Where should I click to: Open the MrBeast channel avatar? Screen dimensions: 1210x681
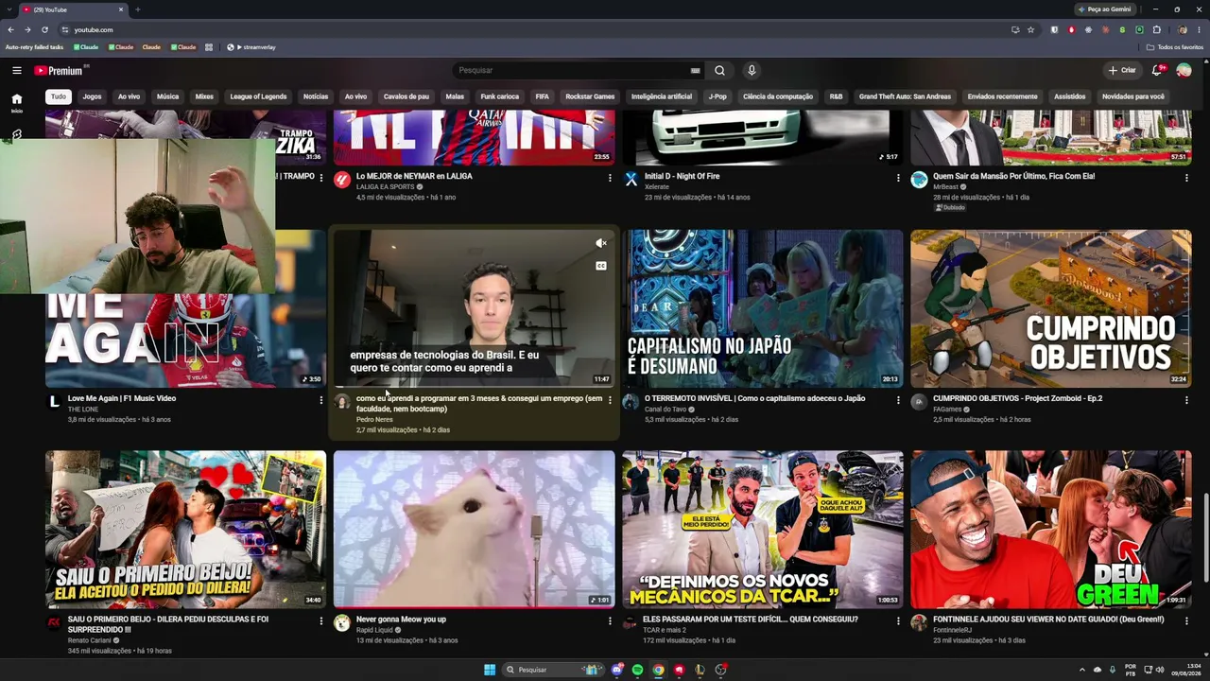click(919, 180)
